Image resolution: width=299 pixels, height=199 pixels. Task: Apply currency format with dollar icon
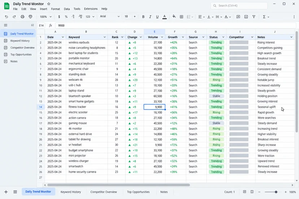pos(59,17)
